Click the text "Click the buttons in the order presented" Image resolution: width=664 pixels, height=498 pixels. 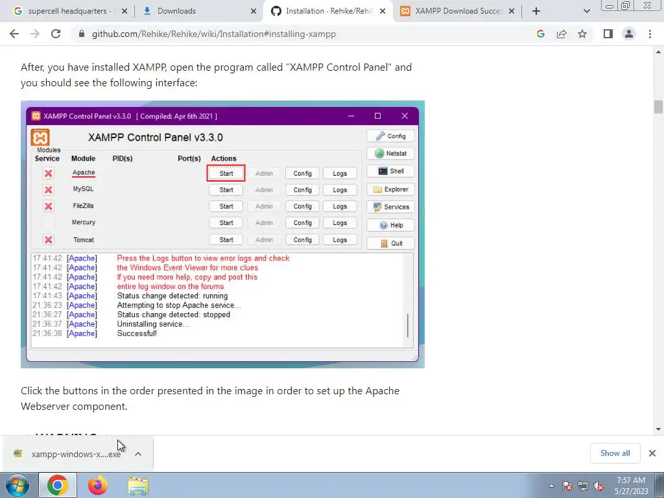(x=112, y=390)
